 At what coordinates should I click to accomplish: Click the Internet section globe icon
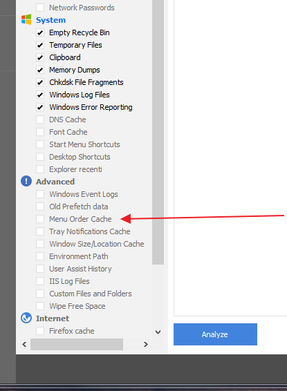[26, 318]
